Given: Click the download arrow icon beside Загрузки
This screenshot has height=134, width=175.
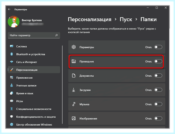Looking at the screenshot, I should click(x=73, y=90).
